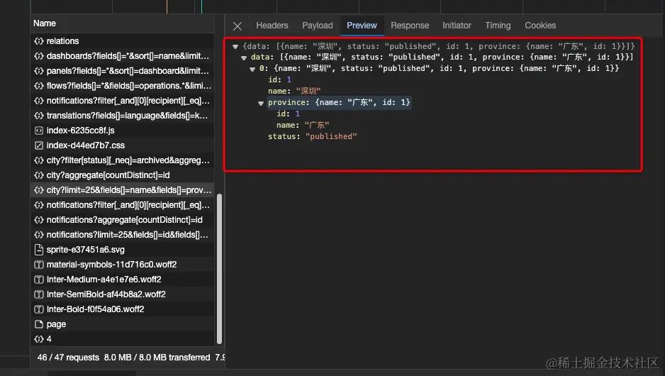This screenshot has height=376, width=665.
Task: Select the Inter-Bold-f0f54a06.woff2 request
Action: pos(123,309)
